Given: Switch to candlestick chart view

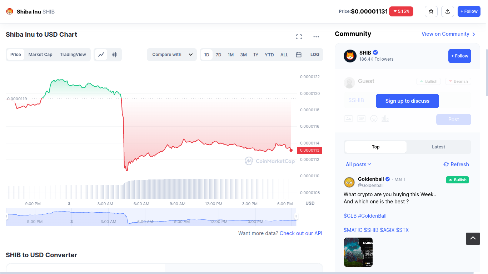Looking at the screenshot, I should (114, 55).
